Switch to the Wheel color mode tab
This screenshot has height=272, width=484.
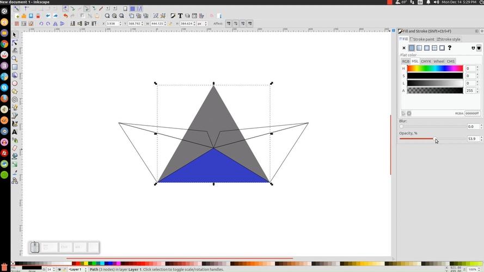click(439, 61)
